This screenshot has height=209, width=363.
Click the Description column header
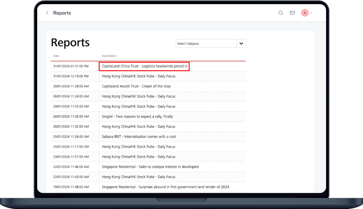pyautogui.click(x=109, y=56)
